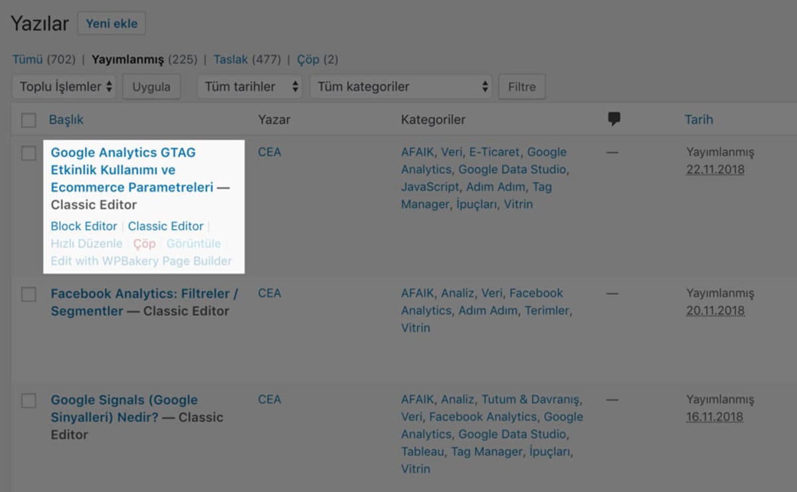The image size is (797, 492).
Task: Open the Tüm tarihler dropdown
Action: [x=249, y=86]
